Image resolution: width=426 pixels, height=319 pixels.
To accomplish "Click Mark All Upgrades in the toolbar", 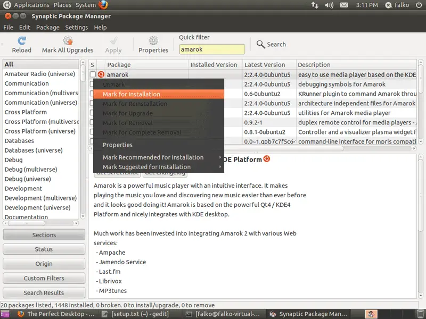I will [68, 45].
